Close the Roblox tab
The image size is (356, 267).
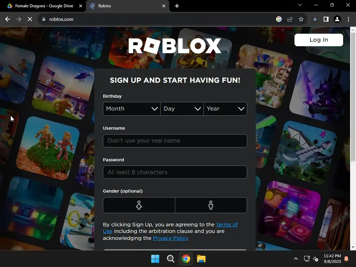tap(164, 6)
